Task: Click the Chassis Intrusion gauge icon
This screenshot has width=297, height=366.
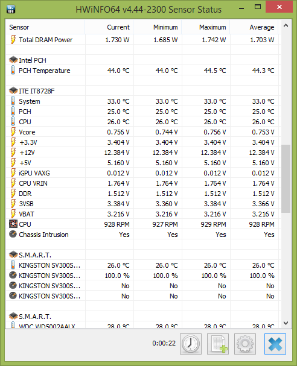Action: (13, 234)
